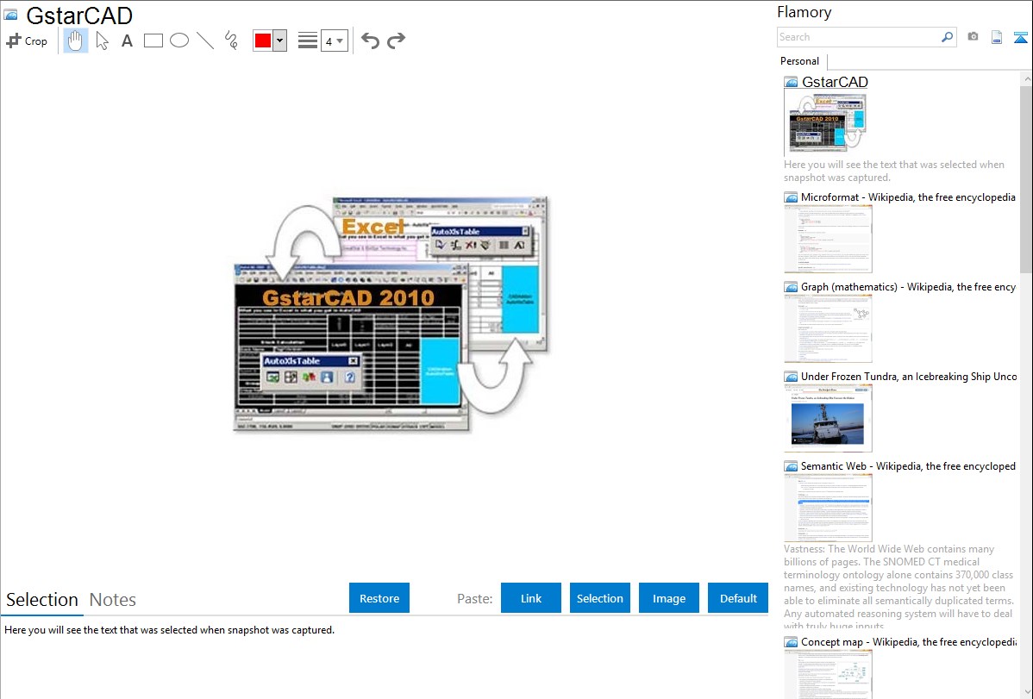Open the line width dropdown showing 4

[x=334, y=41]
